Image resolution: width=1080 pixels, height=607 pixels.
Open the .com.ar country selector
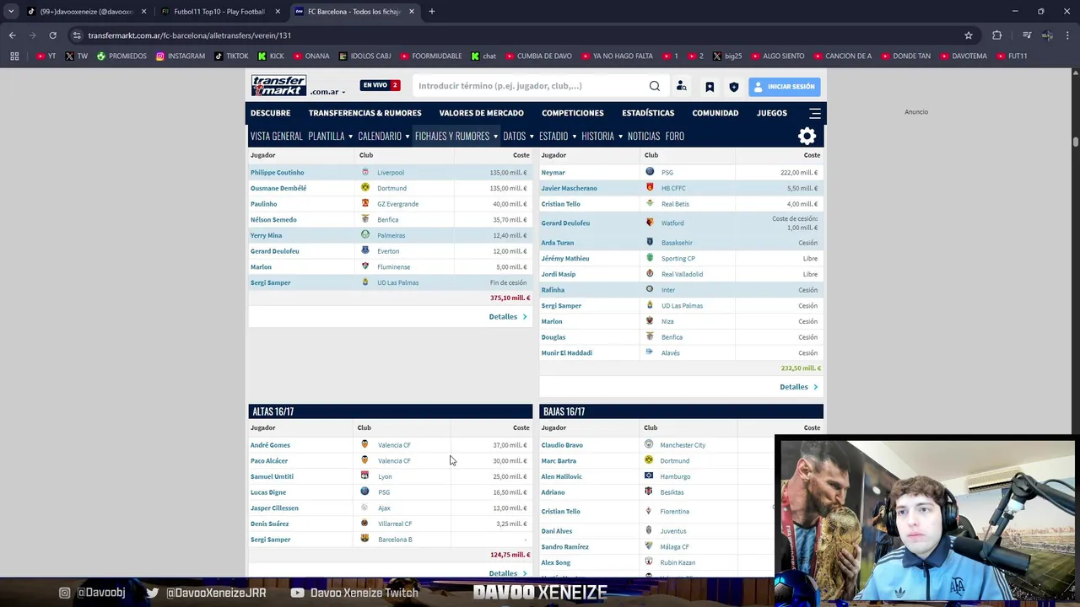pos(327,92)
